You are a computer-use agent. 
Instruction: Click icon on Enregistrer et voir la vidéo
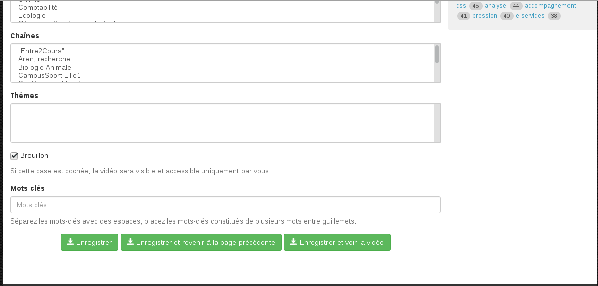pos(293,242)
